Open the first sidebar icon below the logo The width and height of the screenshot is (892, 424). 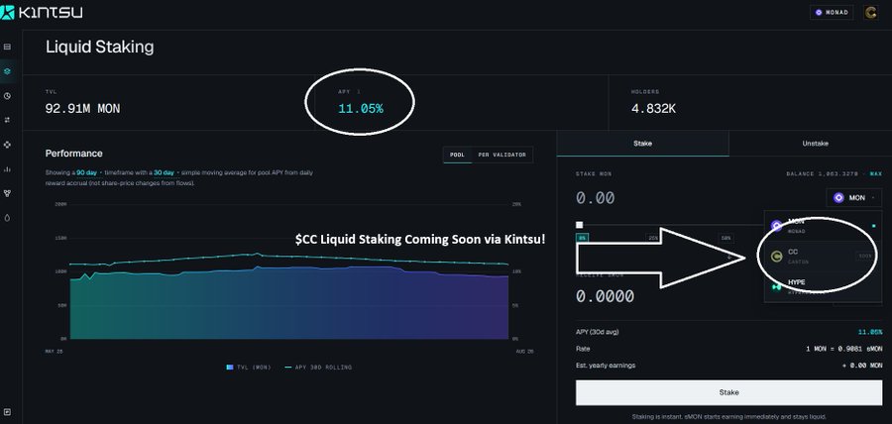pos(7,47)
